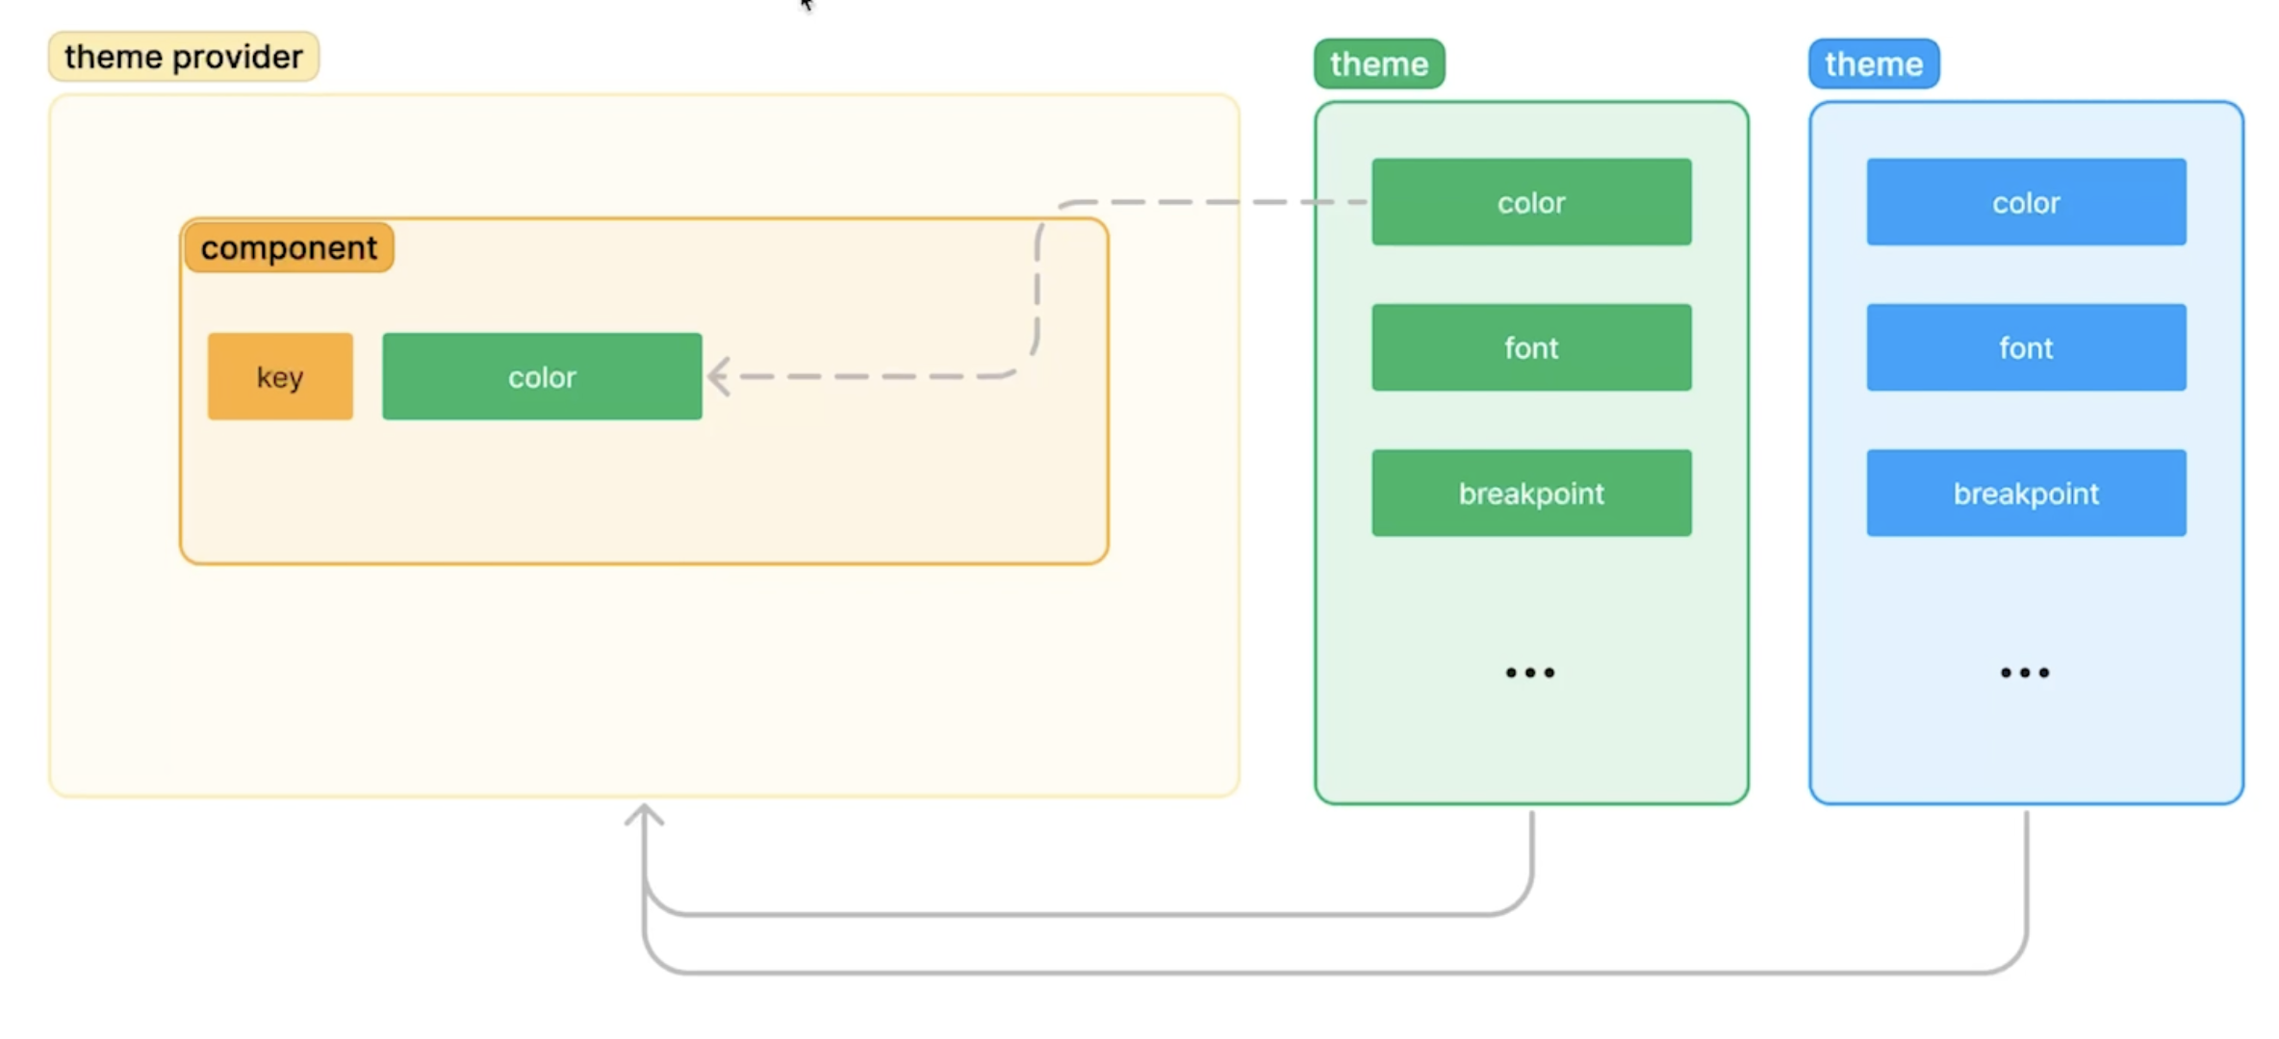Click the blue theme's breakpoint block
2279x1039 pixels.
pyautogui.click(x=2025, y=493)
